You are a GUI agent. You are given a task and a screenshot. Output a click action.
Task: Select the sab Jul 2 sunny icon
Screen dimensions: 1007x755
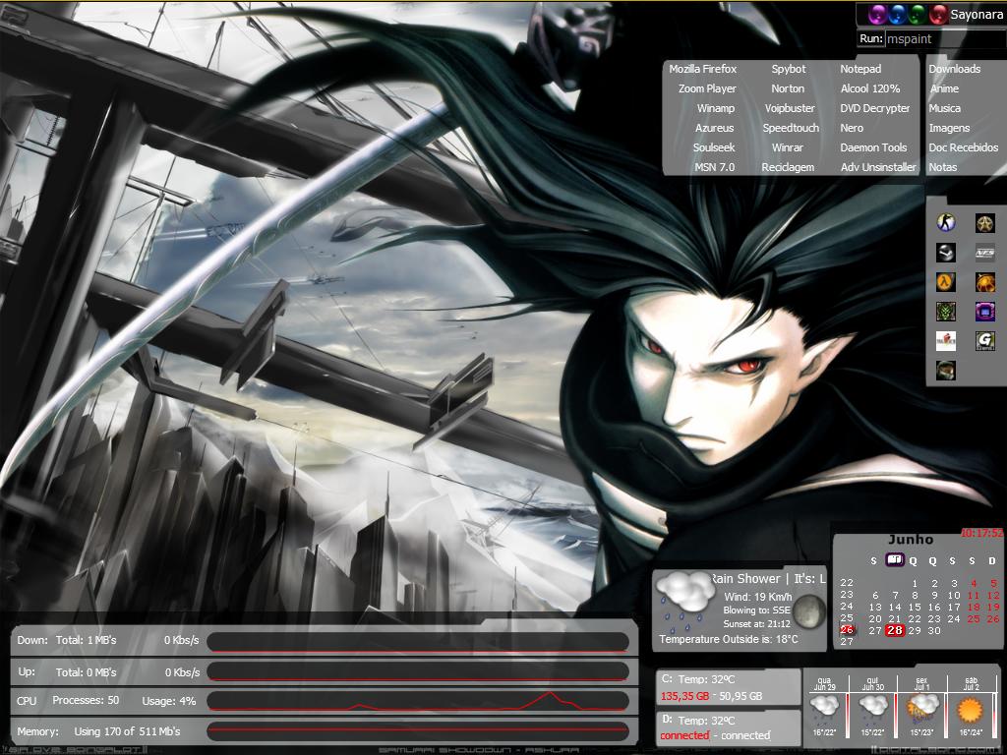click(971, 710)
